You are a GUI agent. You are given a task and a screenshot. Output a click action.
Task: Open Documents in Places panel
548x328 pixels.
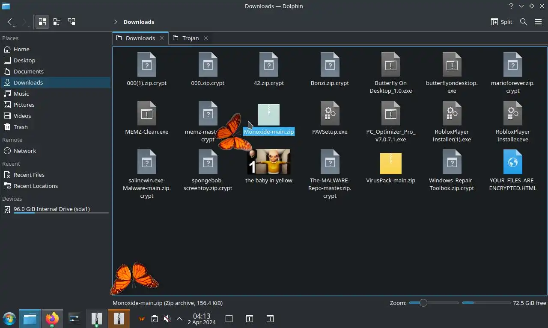coord(56,71)
